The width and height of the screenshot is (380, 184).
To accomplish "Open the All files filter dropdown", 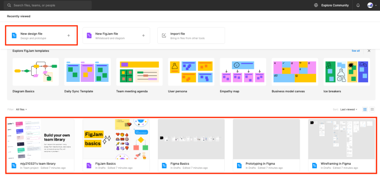I will click(21, 110).
